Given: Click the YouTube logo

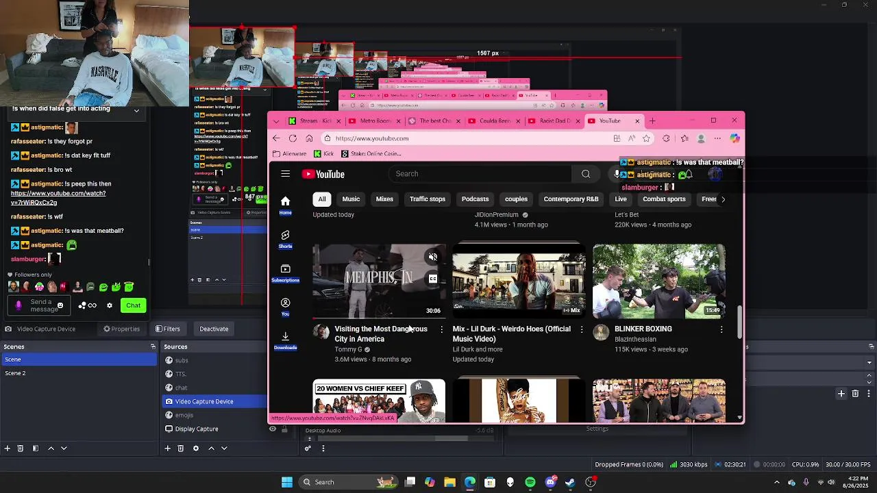Looking at the screenshot, I should click(x=323, y=174).
